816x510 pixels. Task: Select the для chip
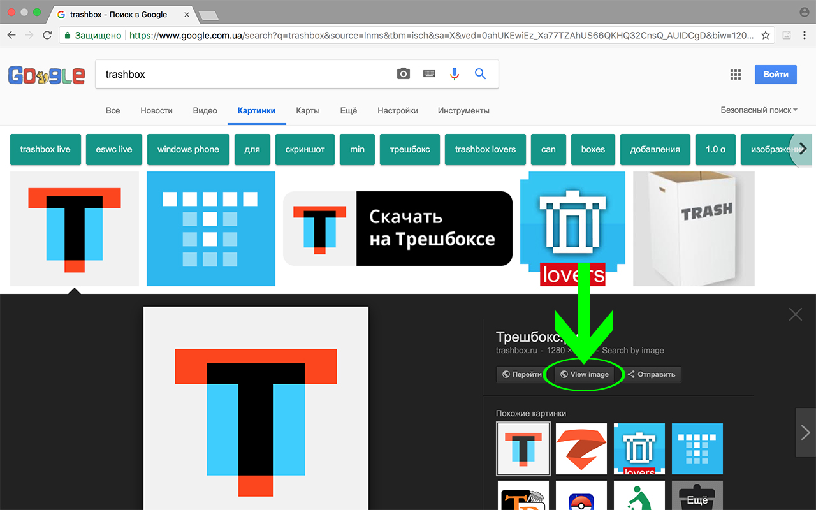(252, 149)
